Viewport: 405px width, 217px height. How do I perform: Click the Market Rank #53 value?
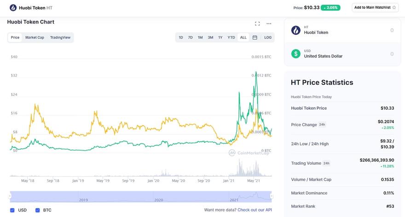click(390, 206)
